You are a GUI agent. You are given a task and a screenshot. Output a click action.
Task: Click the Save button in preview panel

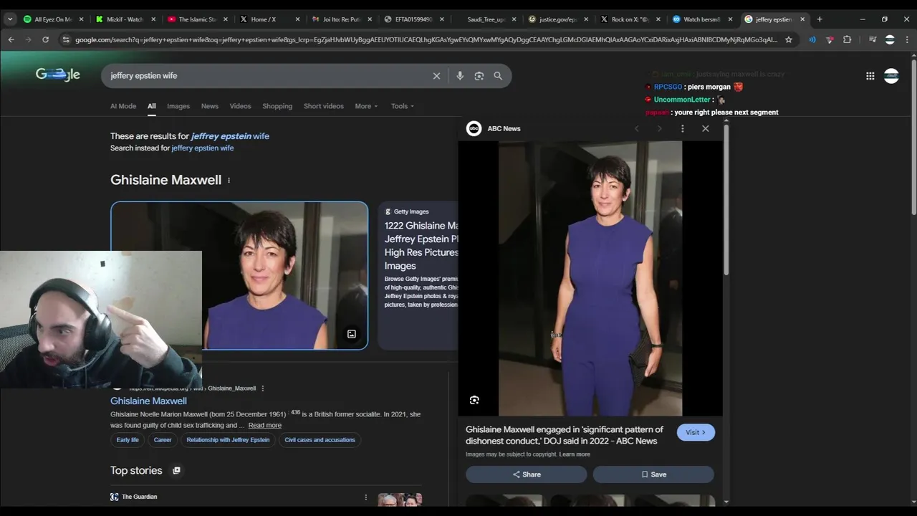[653, 474]
